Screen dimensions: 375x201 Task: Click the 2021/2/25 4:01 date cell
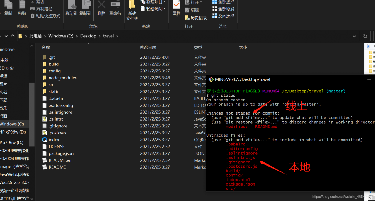coord(155,57)
